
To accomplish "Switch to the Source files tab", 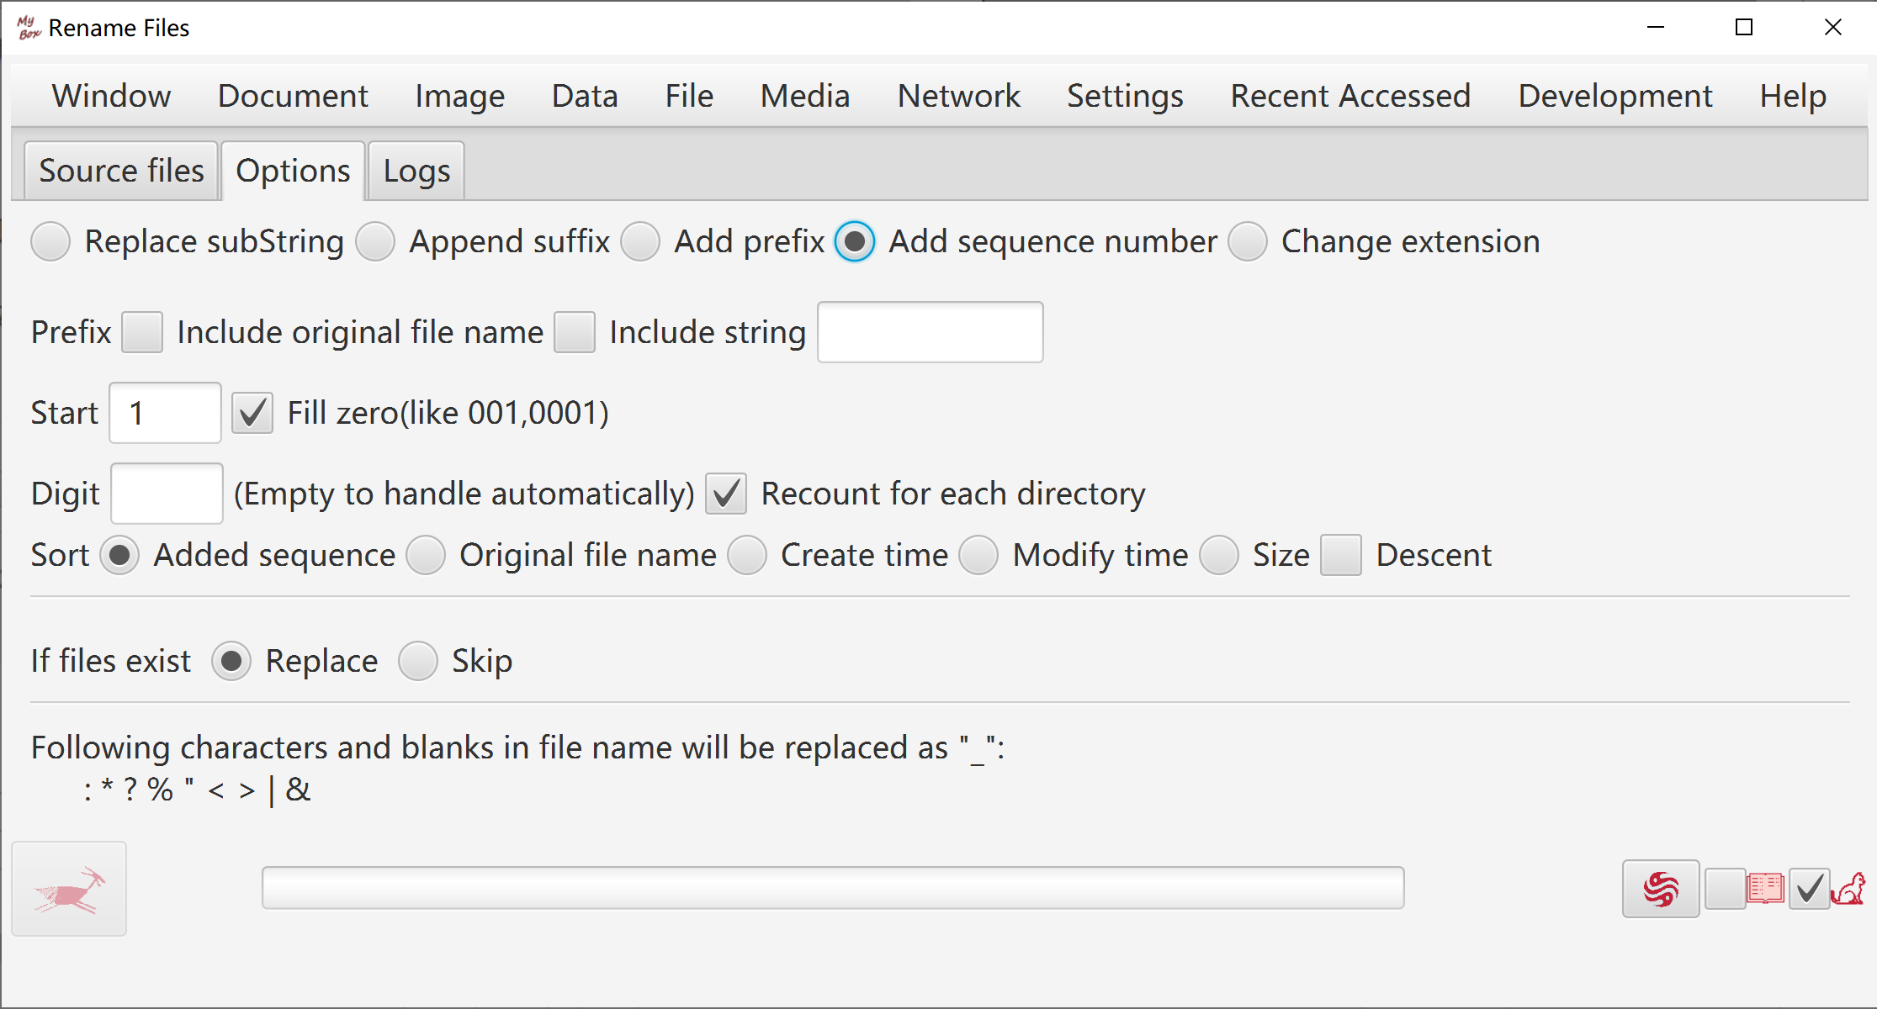I will click(x=122, y=172).
